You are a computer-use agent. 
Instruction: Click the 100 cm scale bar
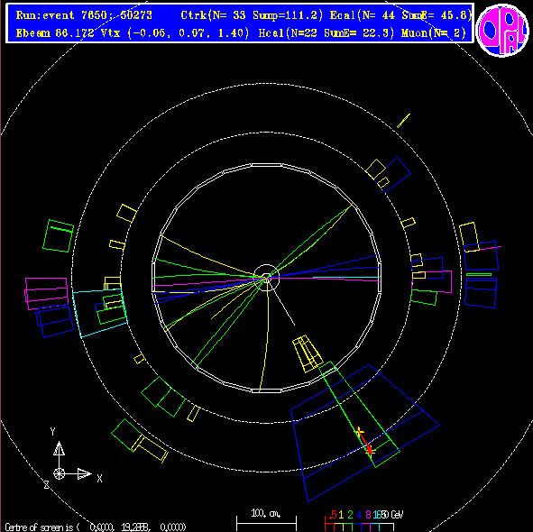266,520
